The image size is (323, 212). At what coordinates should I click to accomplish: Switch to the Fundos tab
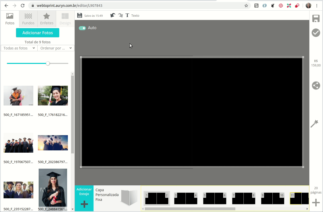point(28,19)
